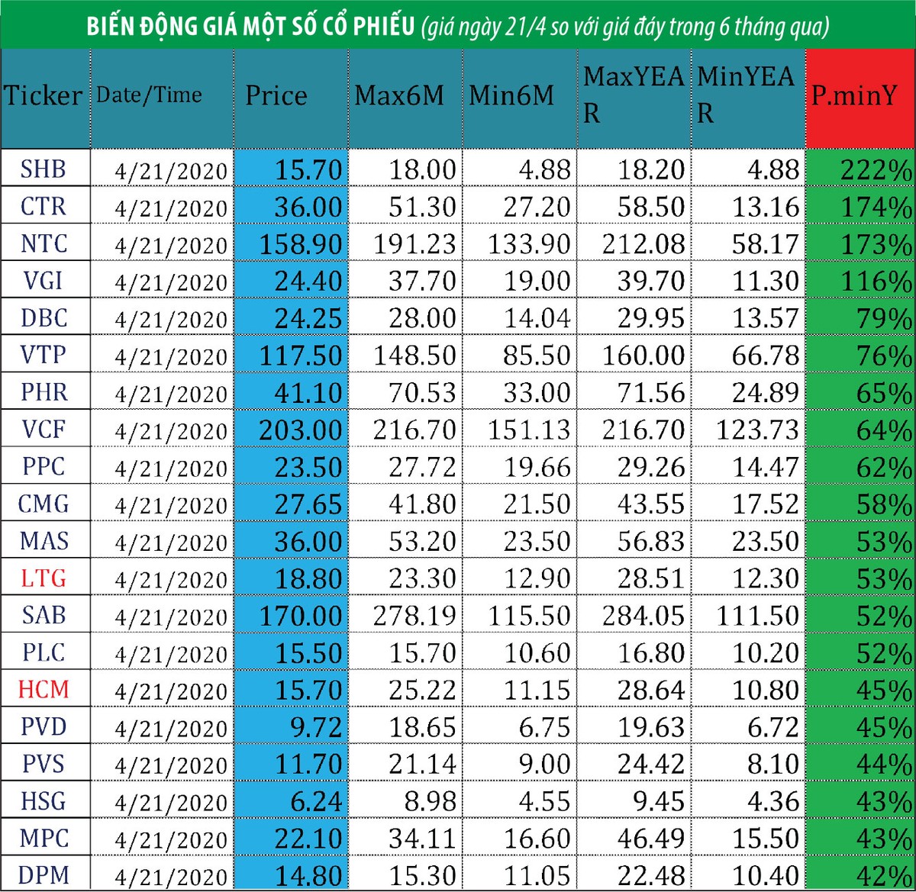Image resolution: width=916 pixels, height=892 pixels.
Task: Click the MinYEAR column header
Action: point(746,95)
